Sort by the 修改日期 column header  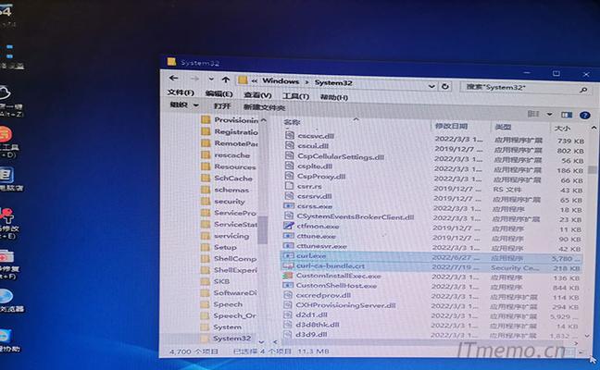point(451,126)
